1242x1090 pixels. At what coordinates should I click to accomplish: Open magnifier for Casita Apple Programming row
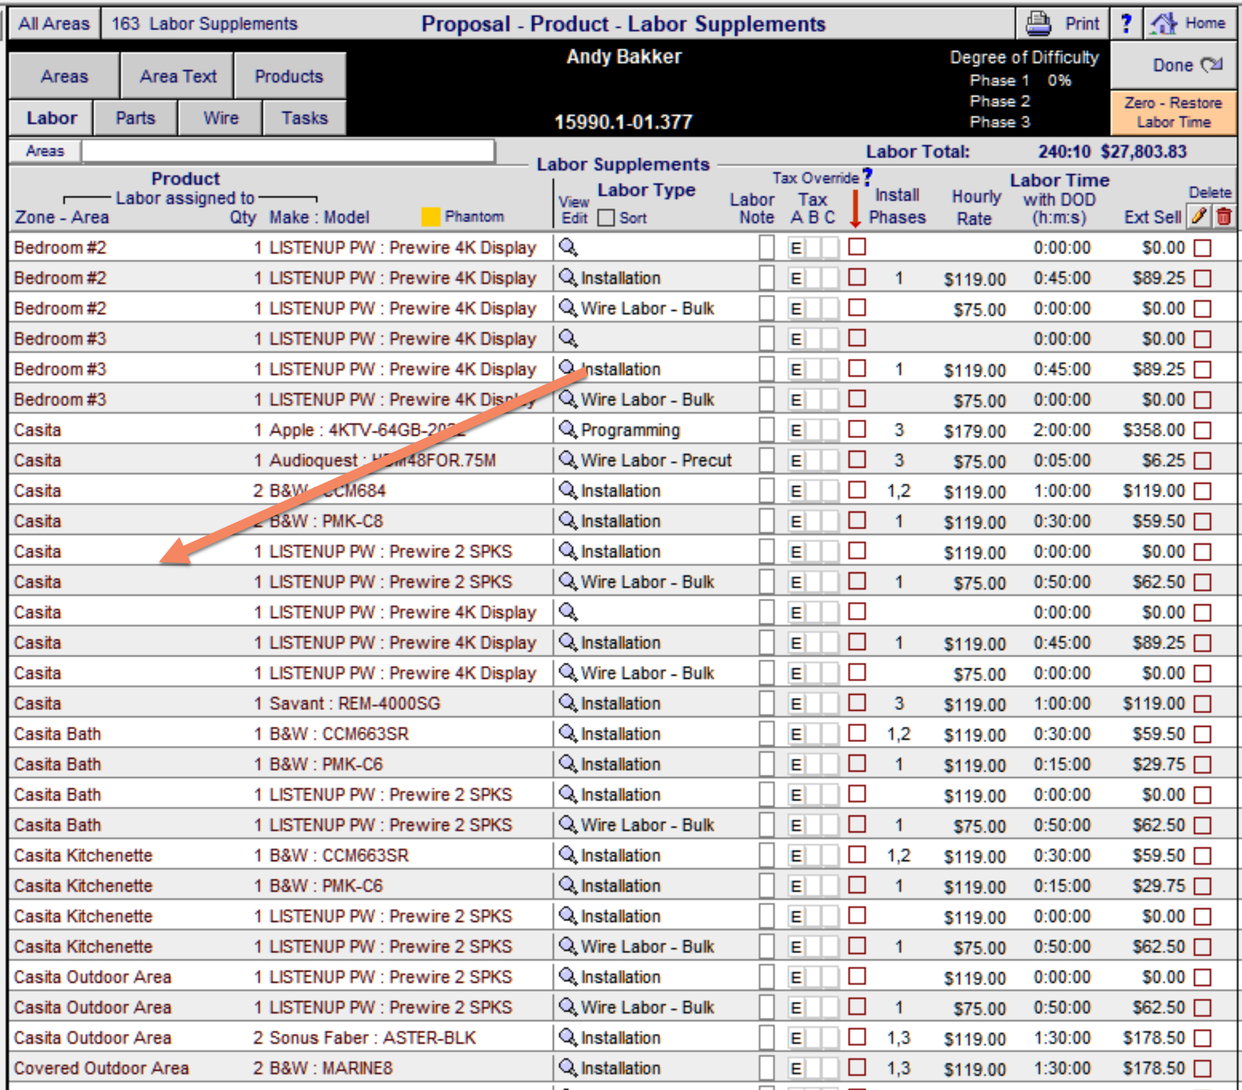tap(568, 429)
